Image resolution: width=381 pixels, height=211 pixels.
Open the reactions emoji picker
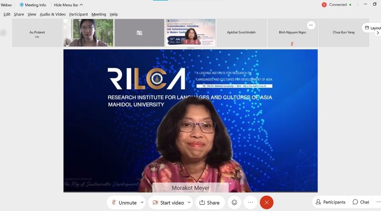(x=234, y=202)
